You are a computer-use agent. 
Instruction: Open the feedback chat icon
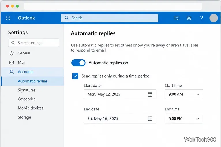[x=177, y=18]
